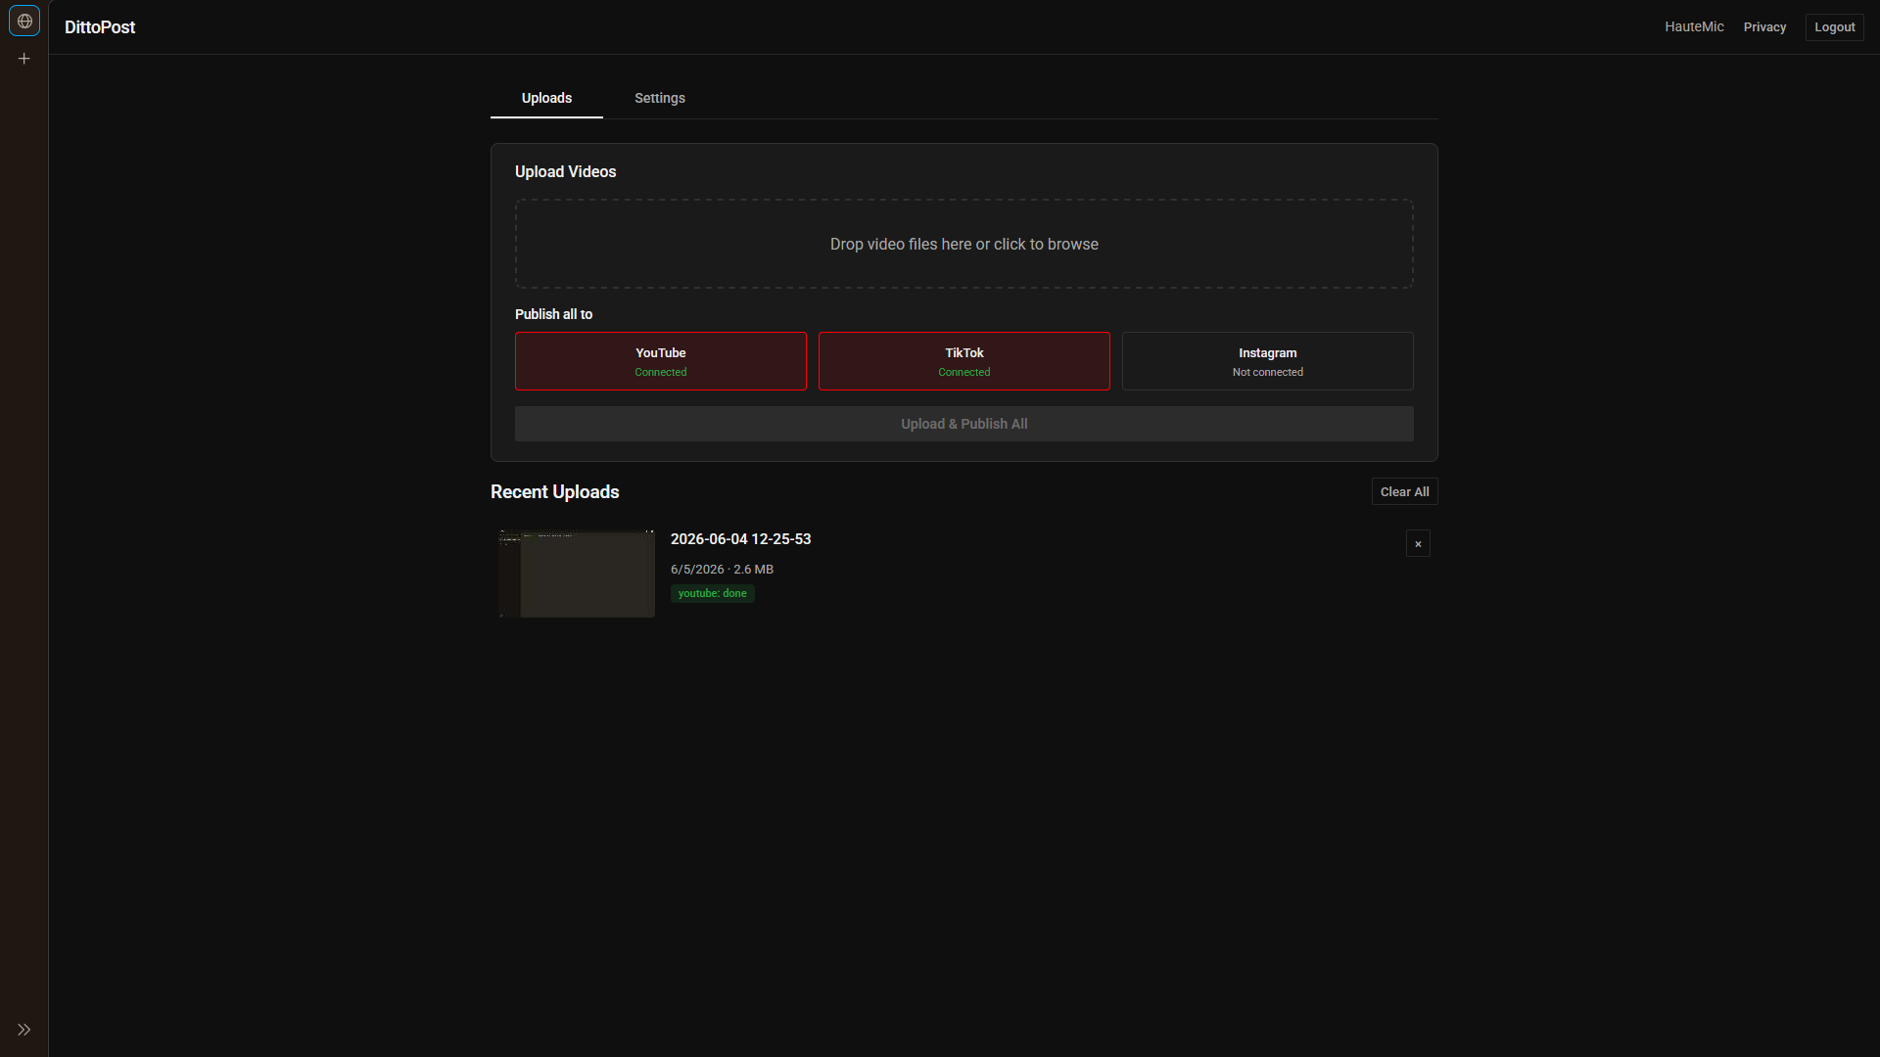Switch to the Uploads tab
The width and height of the screenshot is (1880, 1057).
click(546, 98)
